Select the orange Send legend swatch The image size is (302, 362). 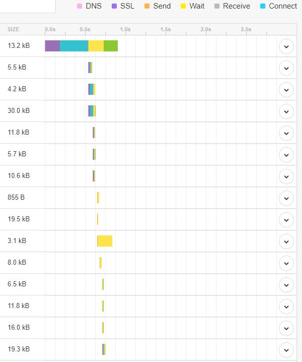pyautogui.click(x=147, y=6)
